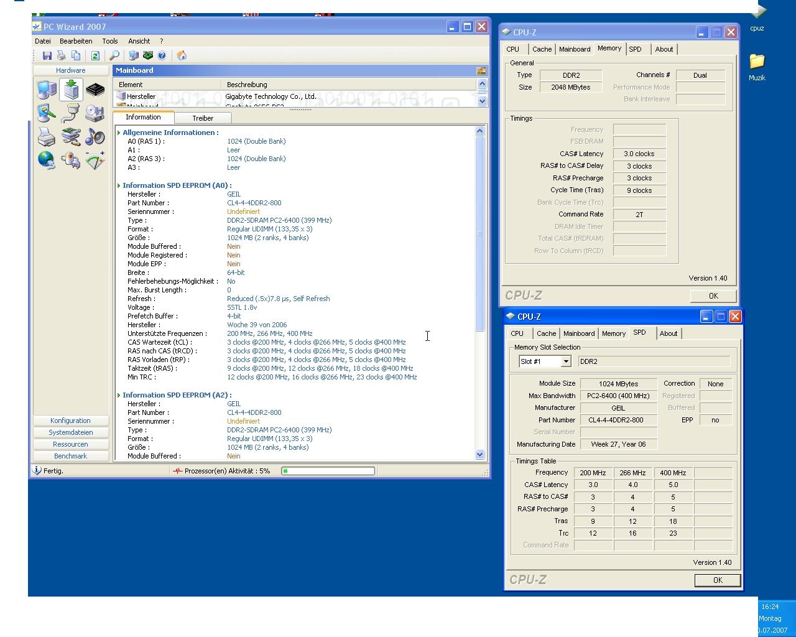The height and width of the screenshot is (637, 796).
Task: Click OK in upper CPU-Z Memory window
Action: click(x=713, y=296)
